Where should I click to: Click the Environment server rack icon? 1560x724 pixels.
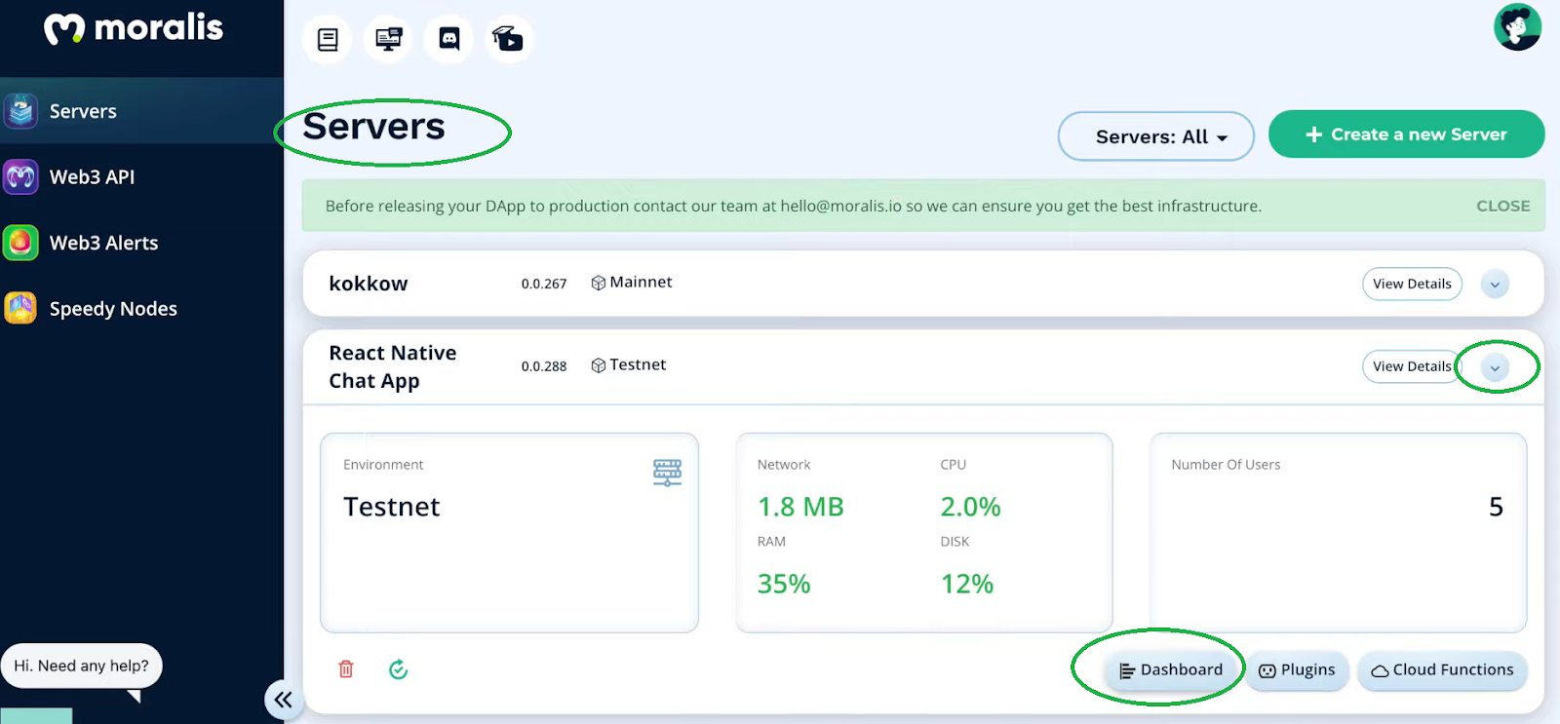click(x=667, y=473)
